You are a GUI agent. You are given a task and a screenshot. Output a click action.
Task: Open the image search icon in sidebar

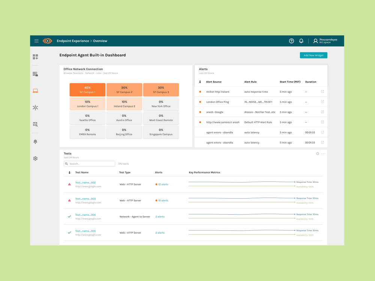(x=35, y=124)
